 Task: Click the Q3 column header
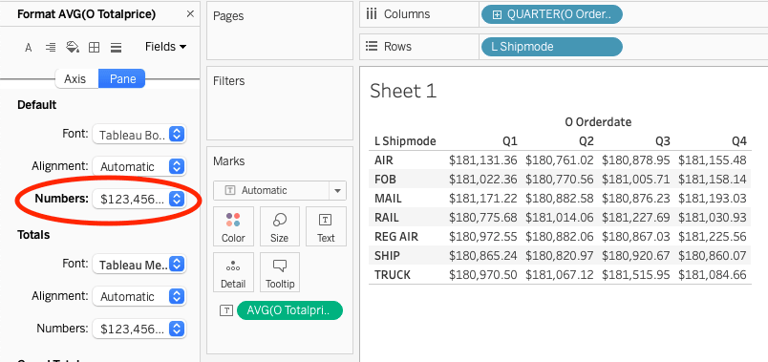(x=662, y=141)
